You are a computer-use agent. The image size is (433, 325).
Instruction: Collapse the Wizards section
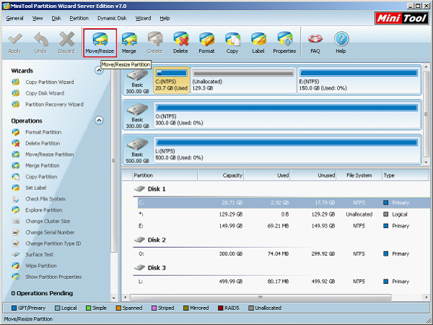pyautogui.click(x=99, y=71)
